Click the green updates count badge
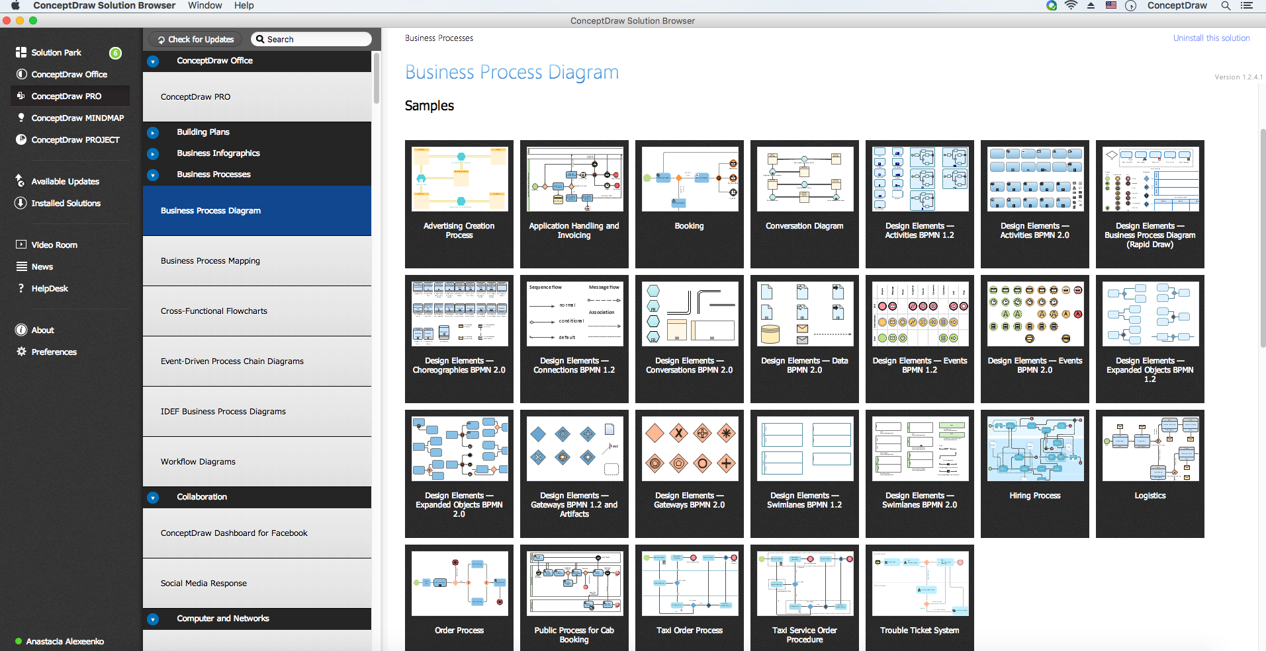 (115, 53)
